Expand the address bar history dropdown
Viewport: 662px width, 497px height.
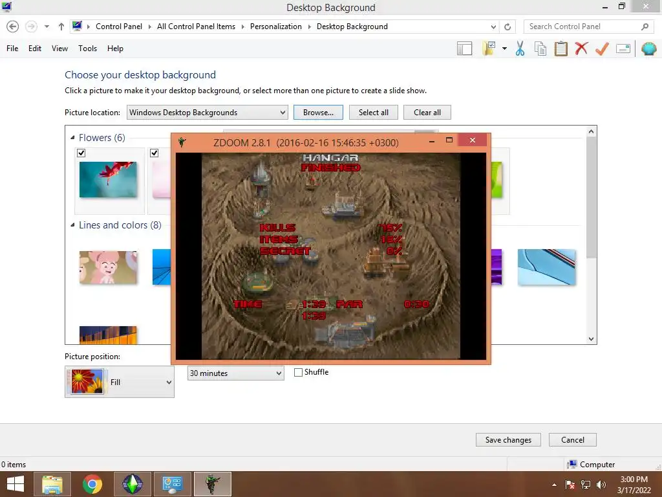[x=493, y=27]
